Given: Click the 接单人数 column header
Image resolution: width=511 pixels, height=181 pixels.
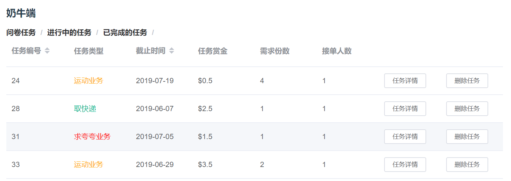Looking at the screenshot, I should 336,51.
